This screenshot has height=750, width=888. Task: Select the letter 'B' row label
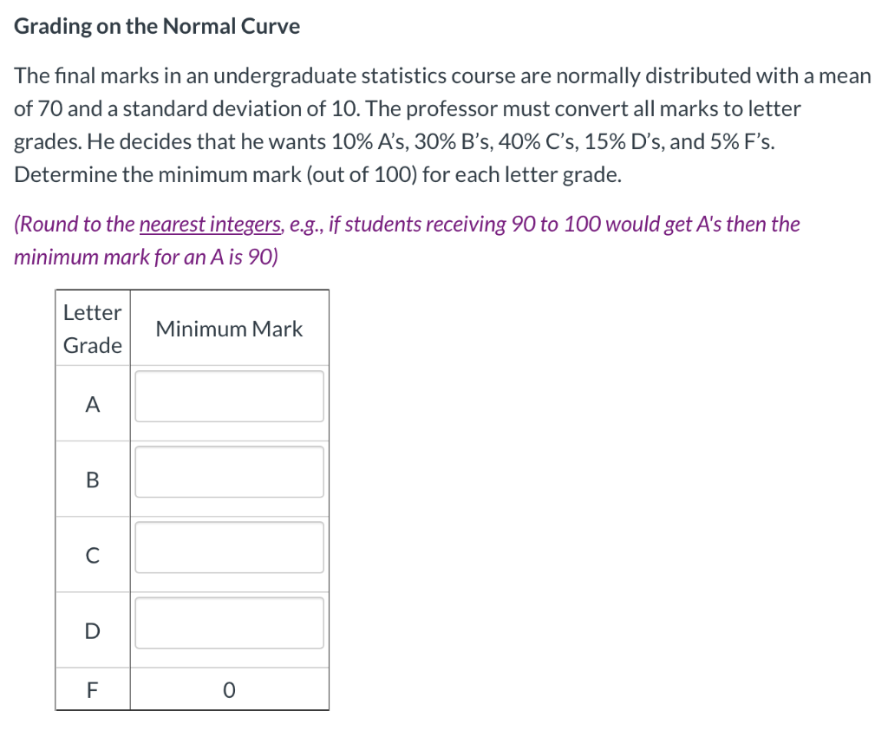[x=92, y=479]
